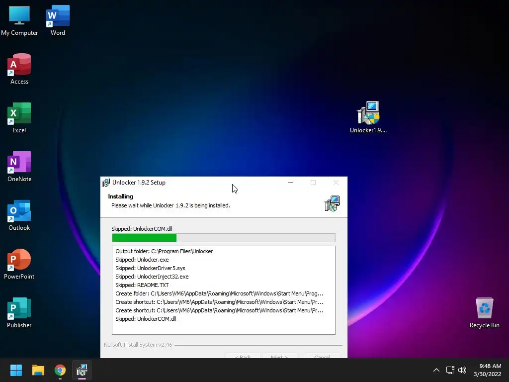Click the green installation progress bar

click(223, 238)
